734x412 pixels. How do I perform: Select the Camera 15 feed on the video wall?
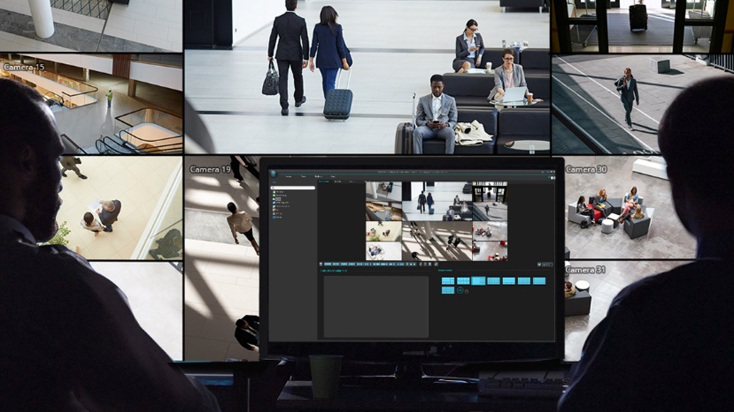(91, 104)
